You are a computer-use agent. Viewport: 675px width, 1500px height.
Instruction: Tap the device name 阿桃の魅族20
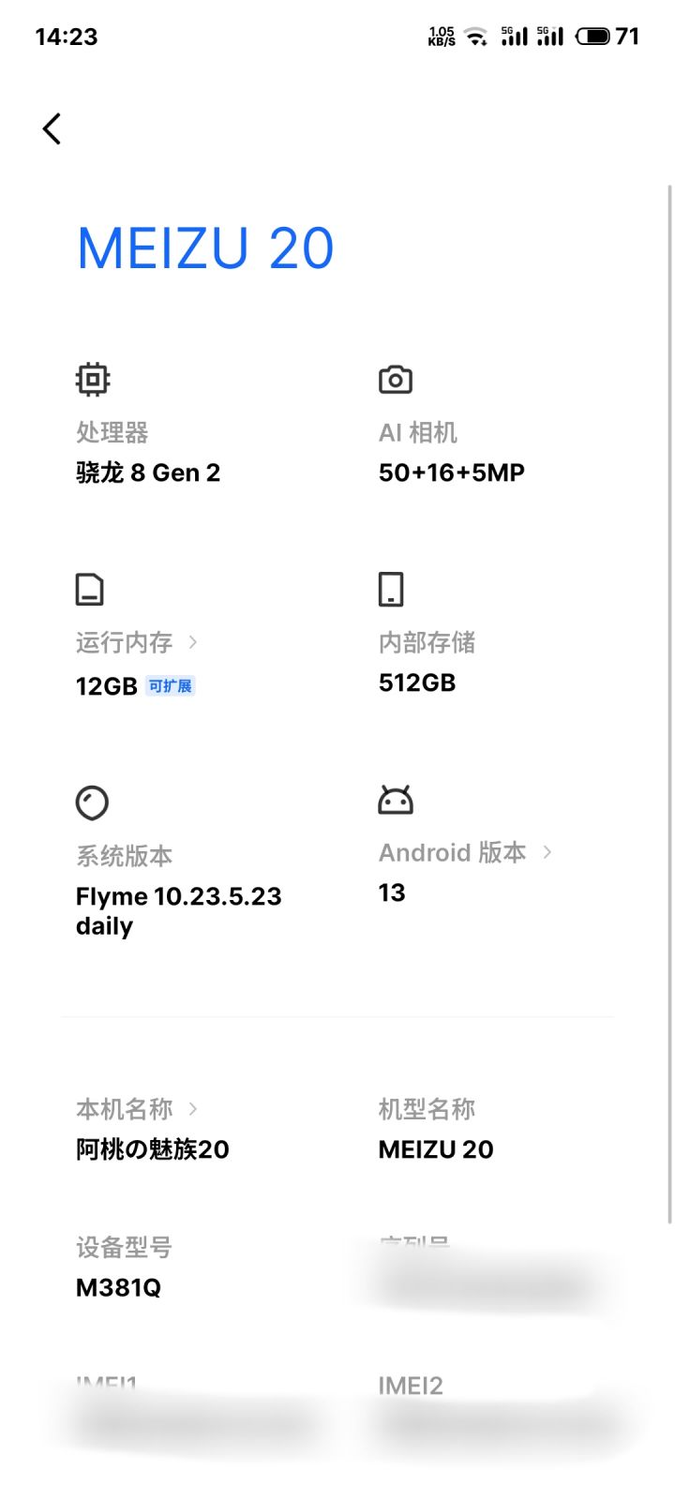click(153, 1149)
